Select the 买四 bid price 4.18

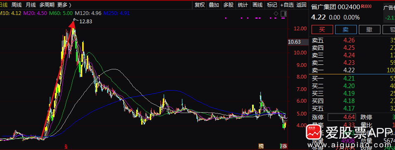click(x=349, y=101)
